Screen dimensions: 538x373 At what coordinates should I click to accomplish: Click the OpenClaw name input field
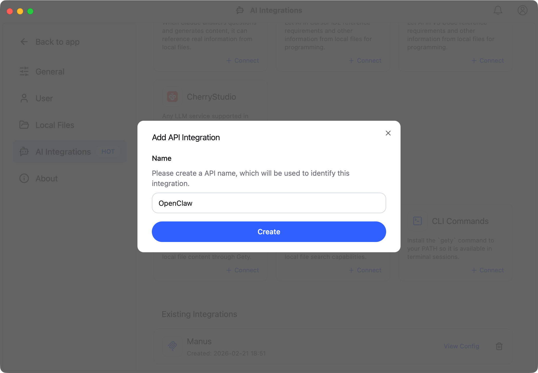coord(269,203)
